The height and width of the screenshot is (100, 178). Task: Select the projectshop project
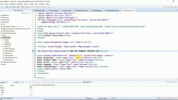coord(5,22)
